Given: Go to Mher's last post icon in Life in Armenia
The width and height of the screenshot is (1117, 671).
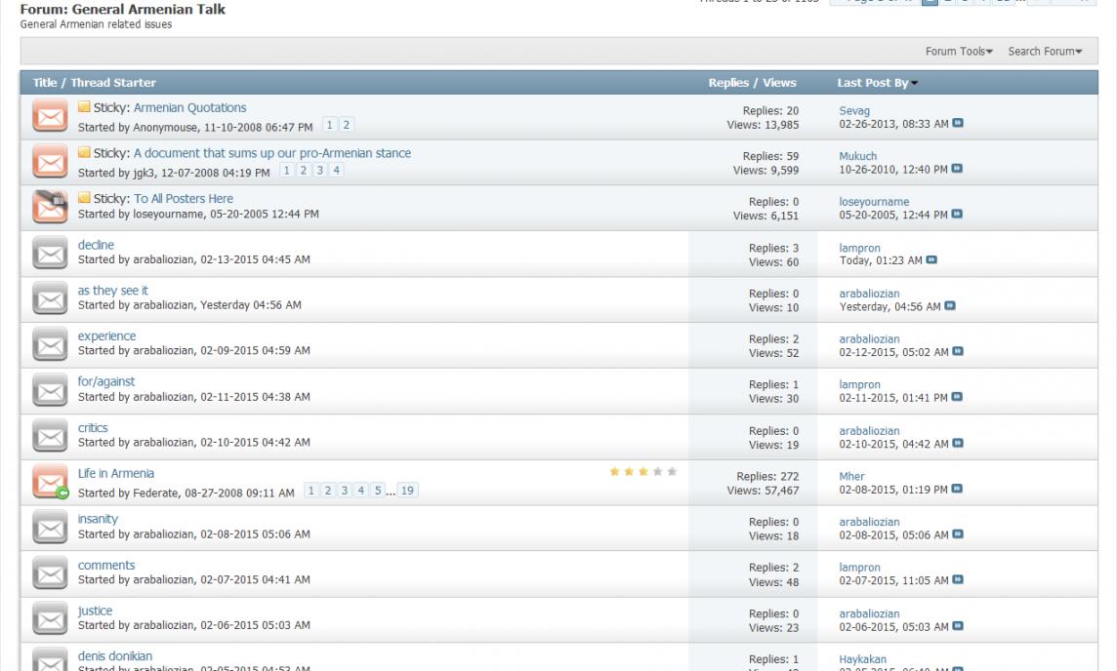Looking at the screenshot, I should [956, 489].
